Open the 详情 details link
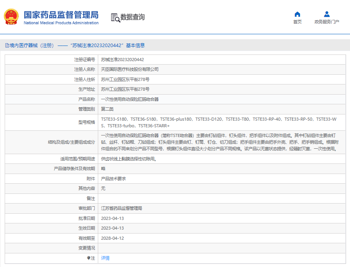The height and width of the screenshot is (267, 350). (x=105, y=258)
